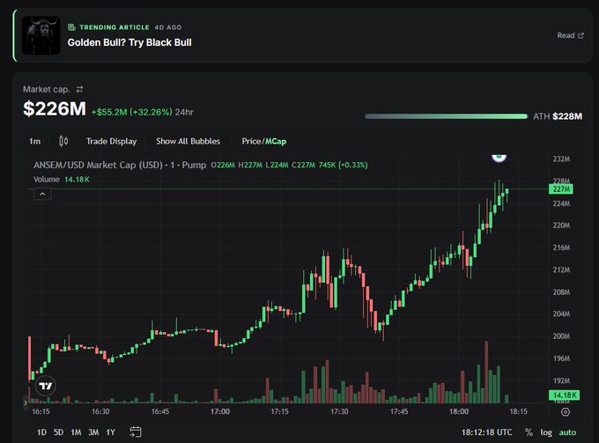Click the ATH progress bar
The height and width of the screenshot is (443, 599).
coord(447,116)
